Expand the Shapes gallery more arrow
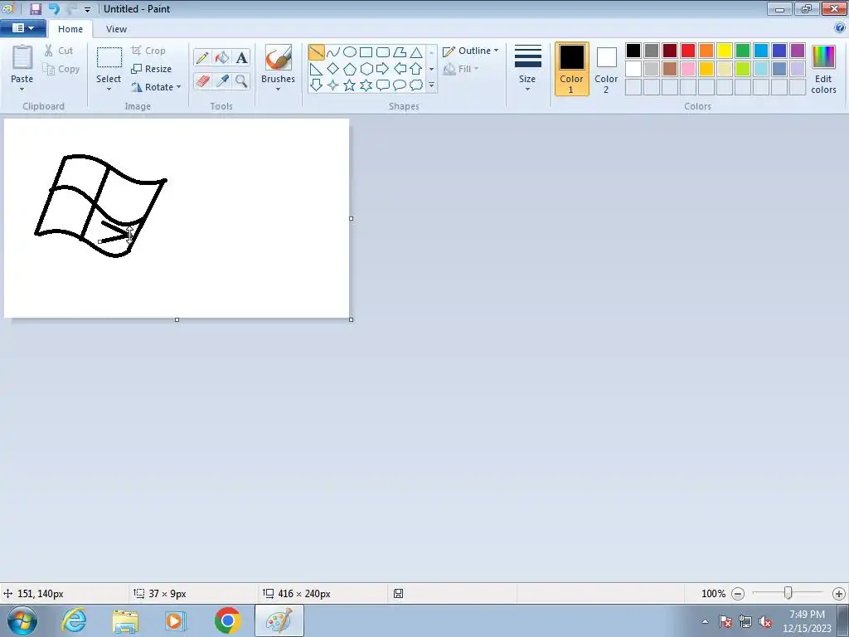849x637 pixels. pos(431,85)
